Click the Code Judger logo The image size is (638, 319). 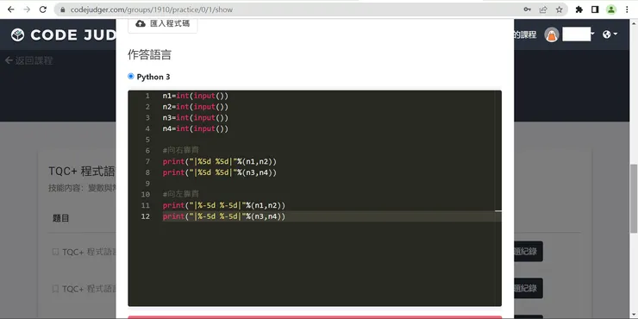tap(64, 35)
